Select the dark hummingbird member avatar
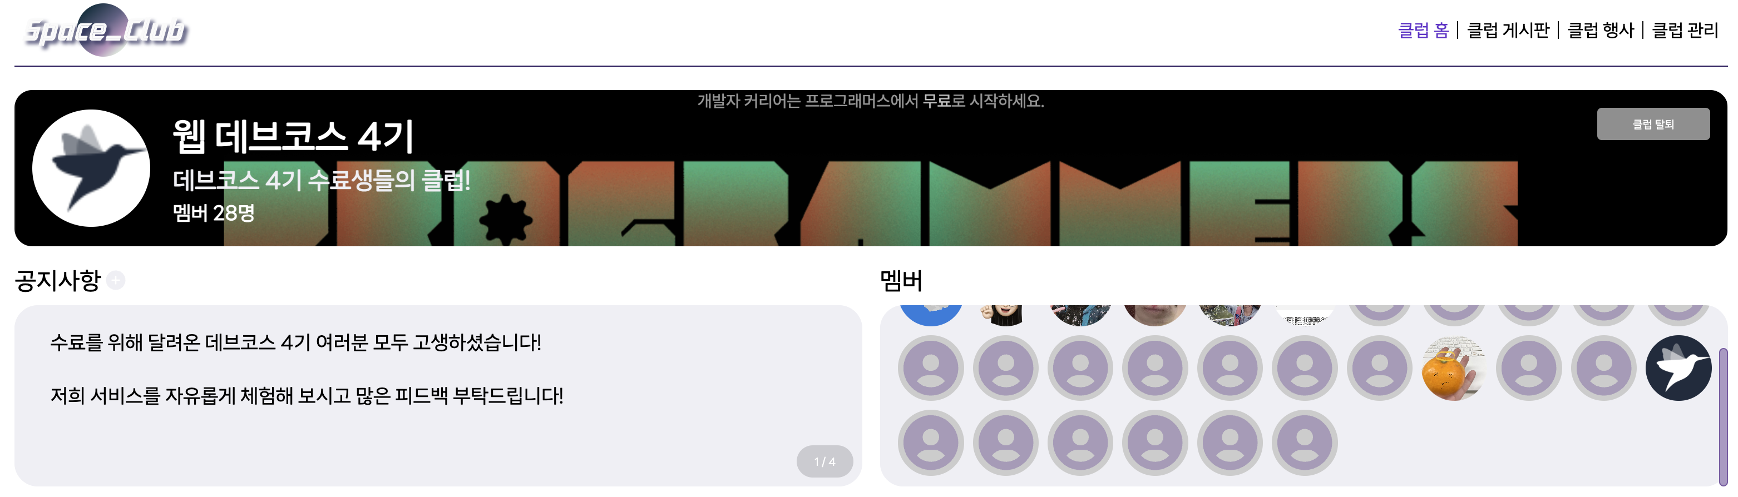The height and width of the screenshot is (497, 1738). click(1678, 368)
